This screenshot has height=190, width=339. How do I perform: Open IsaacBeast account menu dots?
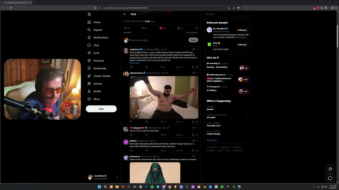pos(117,177)
